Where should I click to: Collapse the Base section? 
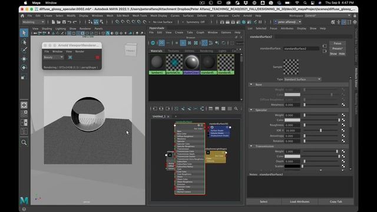[252, 84]
